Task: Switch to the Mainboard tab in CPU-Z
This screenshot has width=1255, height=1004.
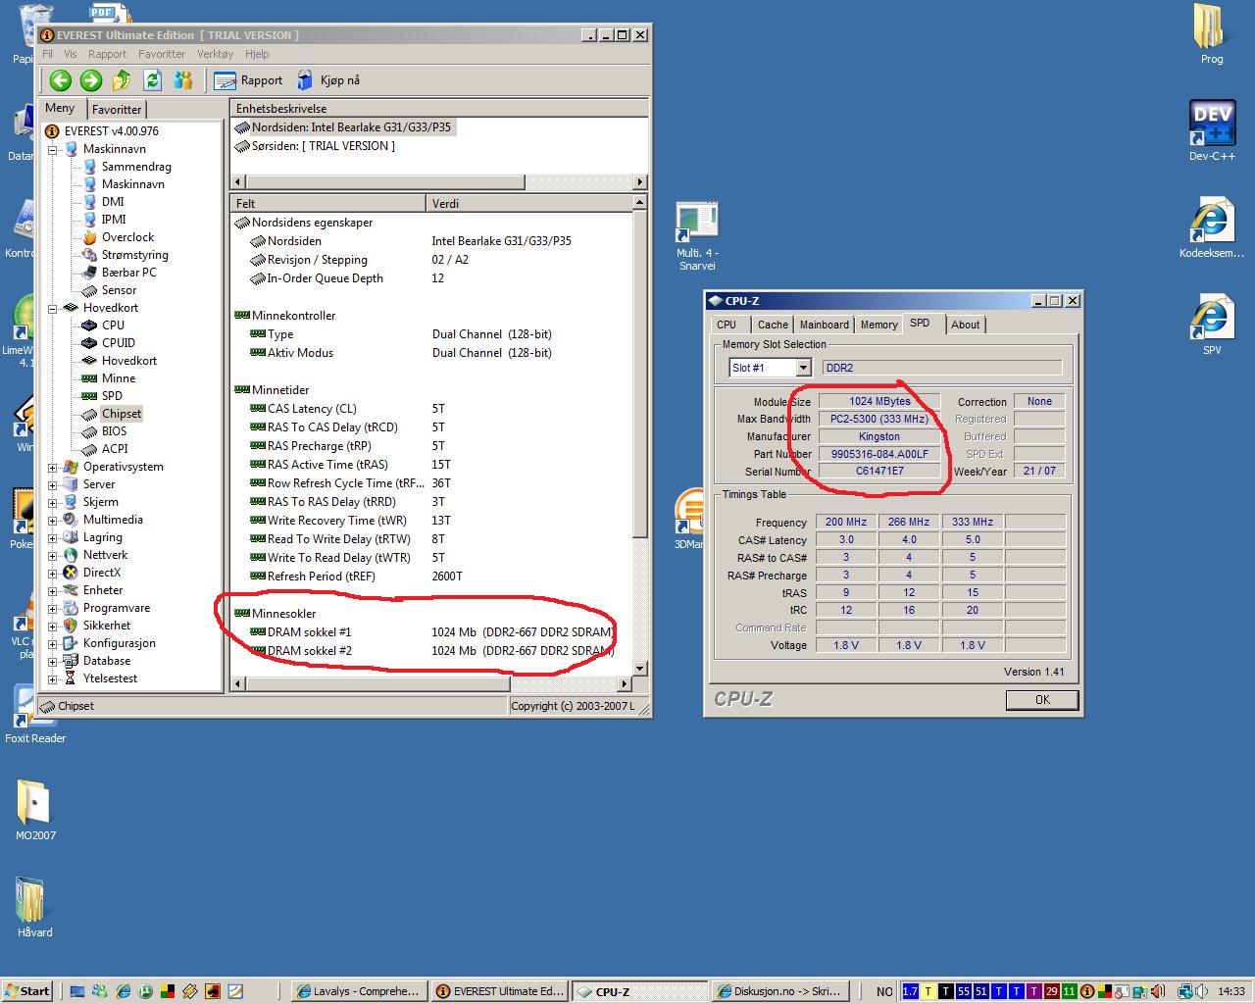Action: point(825,325)
